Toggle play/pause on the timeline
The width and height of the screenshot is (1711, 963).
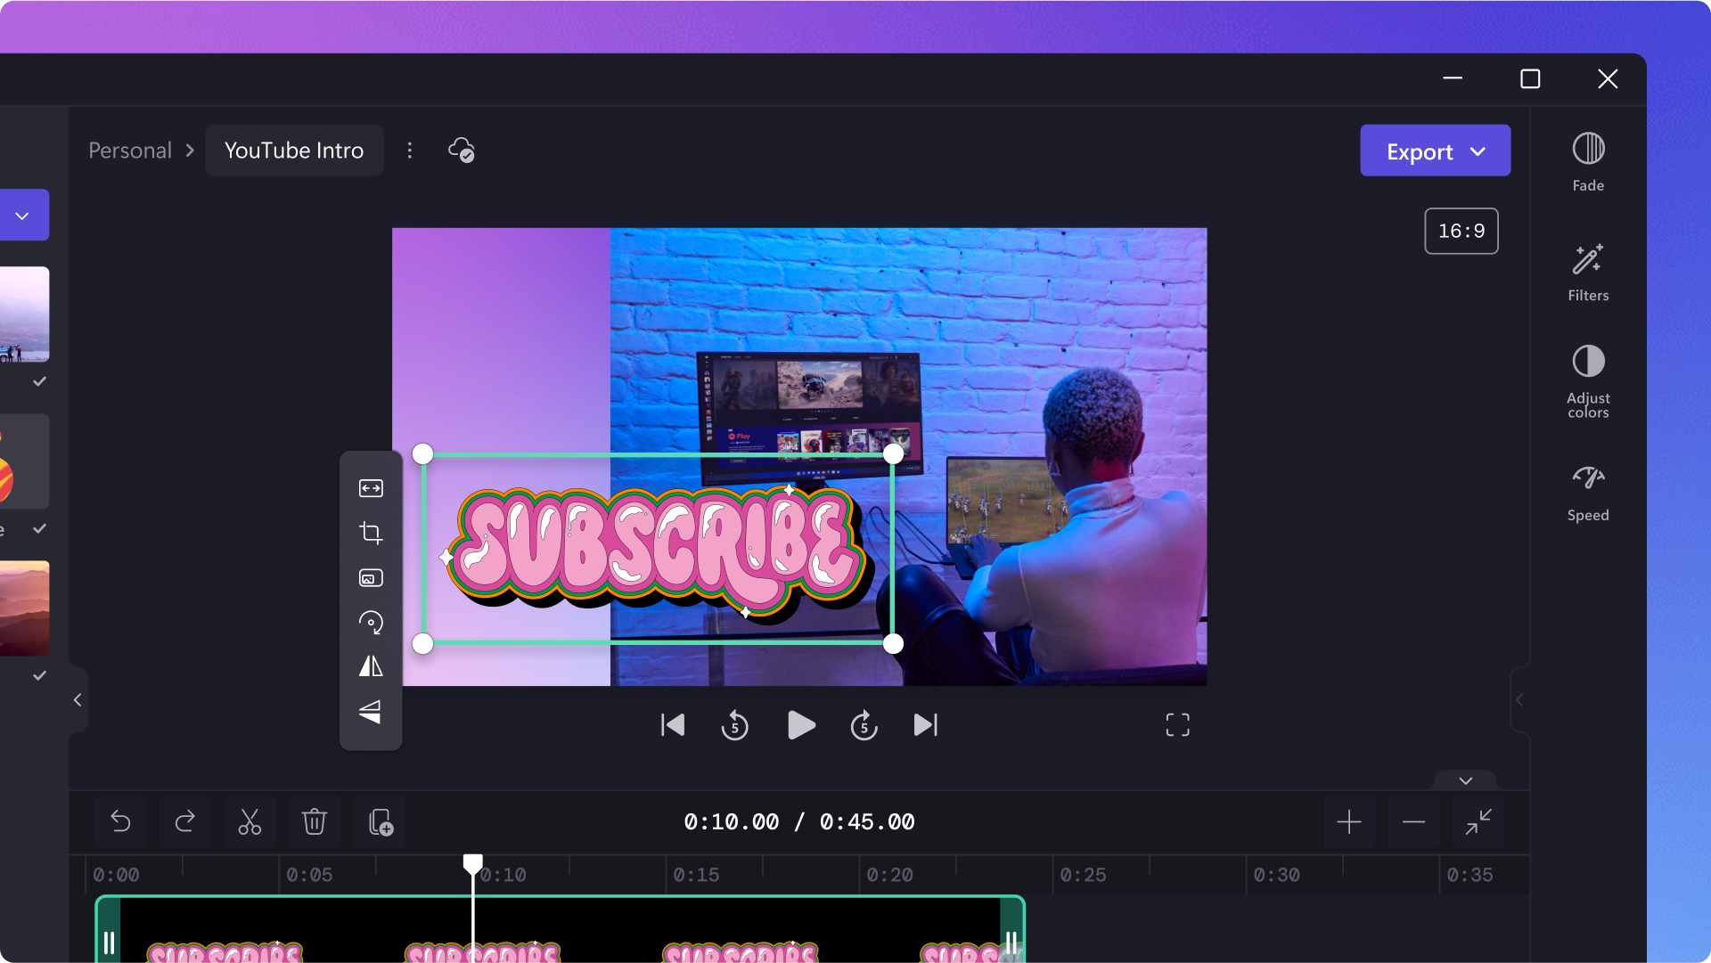coord(799,724)
